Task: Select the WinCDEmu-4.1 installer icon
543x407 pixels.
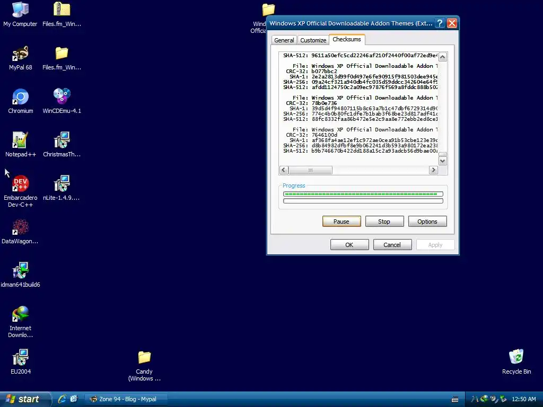Action: pyautogui.click(x=62, y=101)
